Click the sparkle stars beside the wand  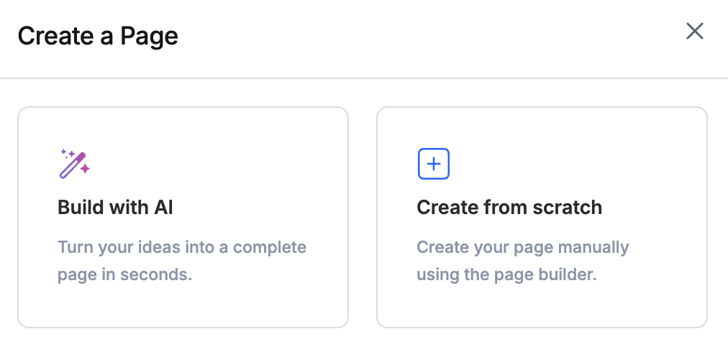click(66, 153)
